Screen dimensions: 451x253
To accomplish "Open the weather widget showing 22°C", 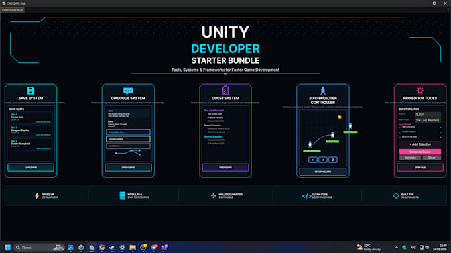I will point(369,247).
